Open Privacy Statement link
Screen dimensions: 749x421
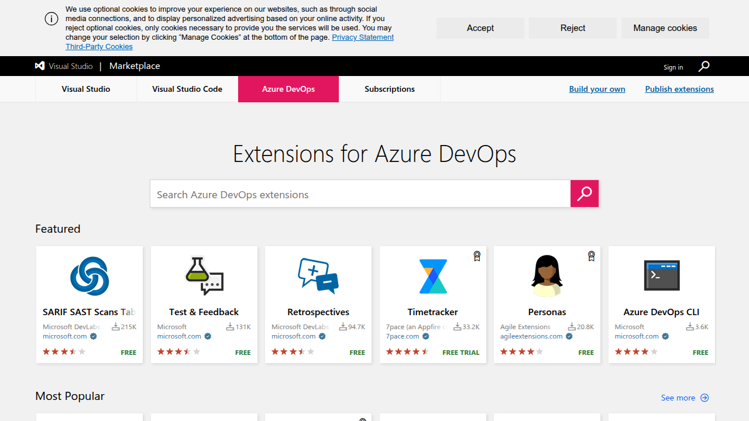tap(363, 37)
